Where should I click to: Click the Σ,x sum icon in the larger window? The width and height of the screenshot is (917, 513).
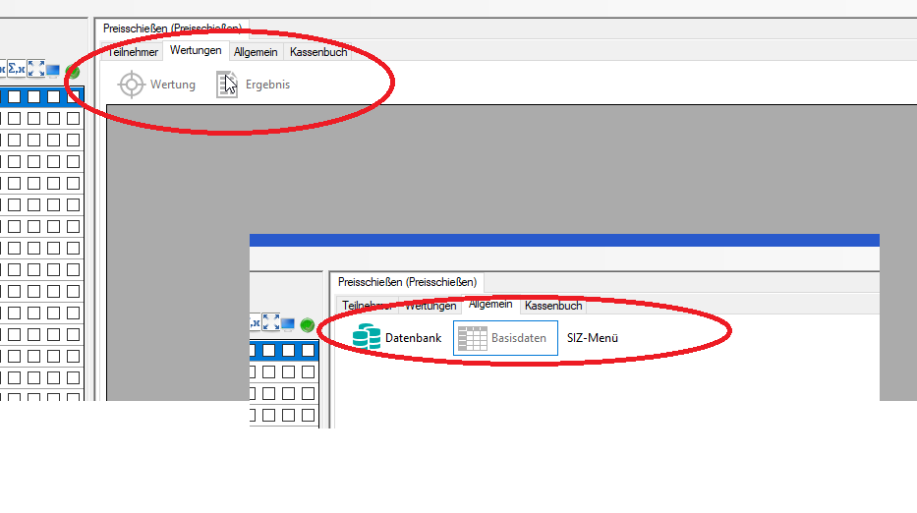tap(17, 69)
